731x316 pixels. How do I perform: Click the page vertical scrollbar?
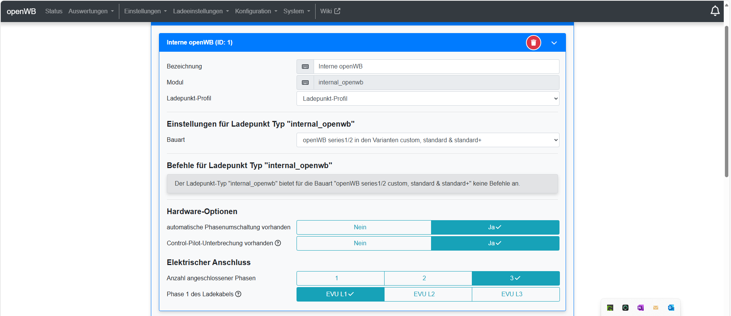coord(726,101)
